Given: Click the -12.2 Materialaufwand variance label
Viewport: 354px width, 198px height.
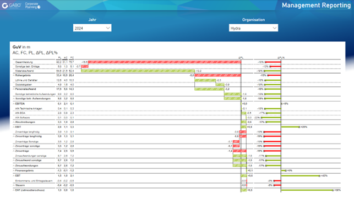Looking at the screenshot, I should [198, 71].
